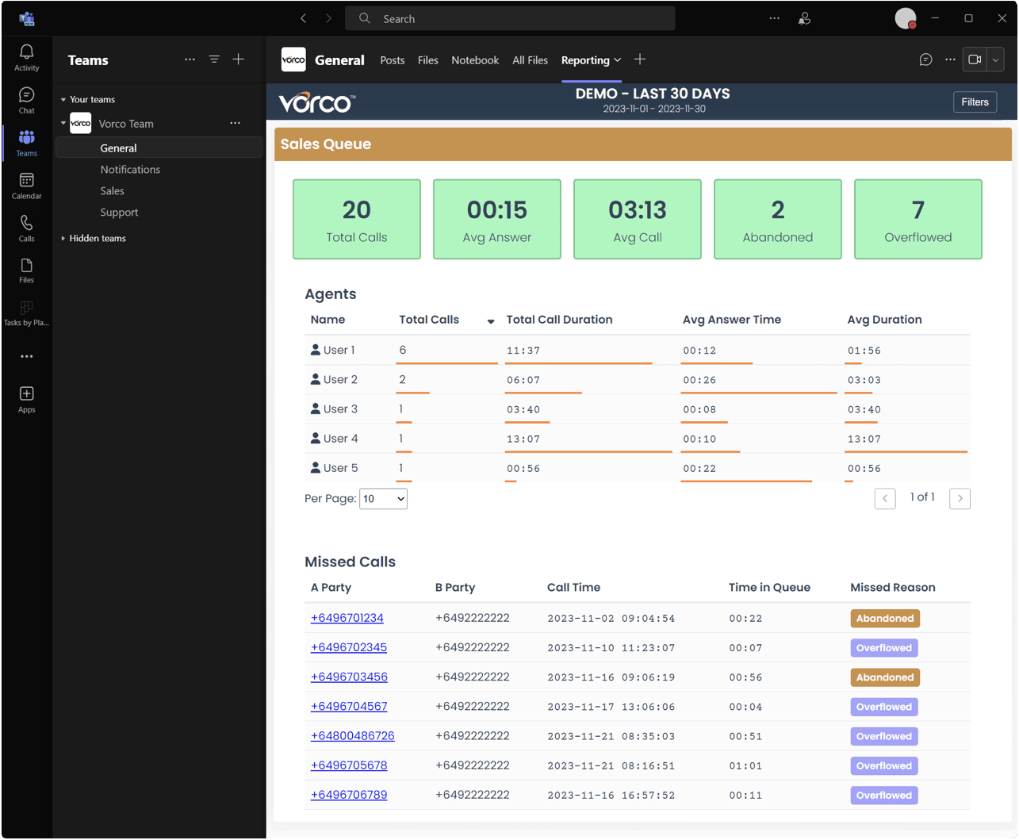
Task: Click the people status icon in title bar
Action: [x=804, y=18]
